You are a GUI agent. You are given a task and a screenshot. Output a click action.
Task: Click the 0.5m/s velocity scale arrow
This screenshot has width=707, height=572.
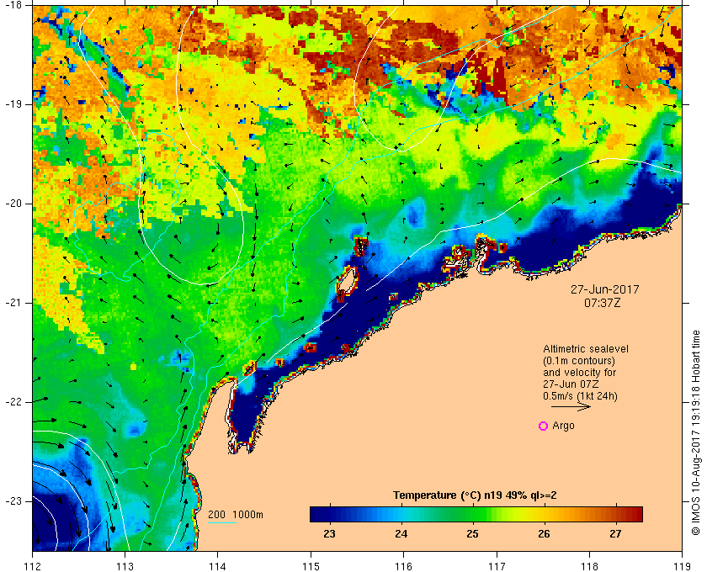[571, 407]
